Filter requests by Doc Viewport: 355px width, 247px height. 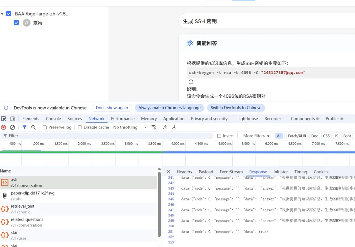(x=315, y=136)
